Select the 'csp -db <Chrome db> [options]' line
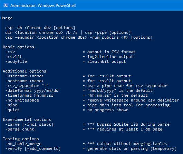Viewport: 183px width, 154px height. [40, 28]
